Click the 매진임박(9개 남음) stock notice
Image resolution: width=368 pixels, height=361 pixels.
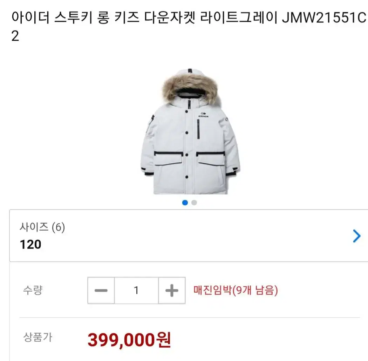(236, 290)
